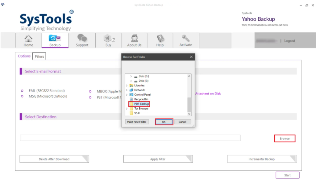Screen dimensions: 316x183
Task: Click Cancel in Browse For Folder dialog
Action: (182, 122)
